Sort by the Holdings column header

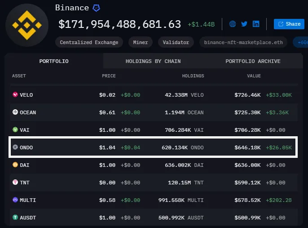pos(193,76)
